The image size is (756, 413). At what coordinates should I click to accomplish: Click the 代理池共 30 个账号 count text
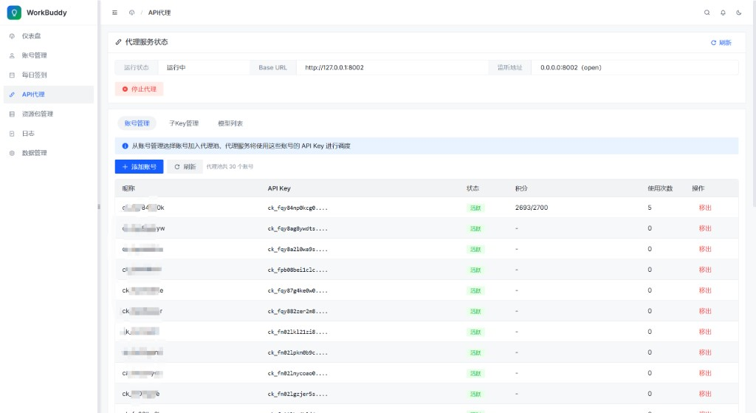pos(230,167)
